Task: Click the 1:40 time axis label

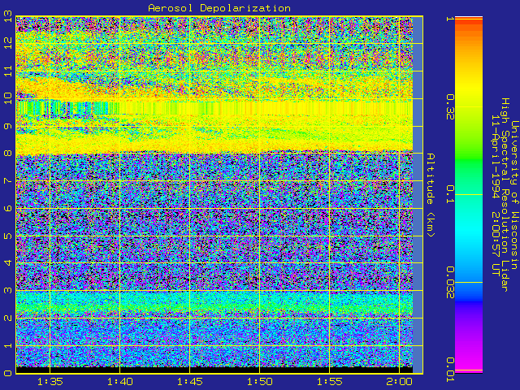Action: point(119,382)
